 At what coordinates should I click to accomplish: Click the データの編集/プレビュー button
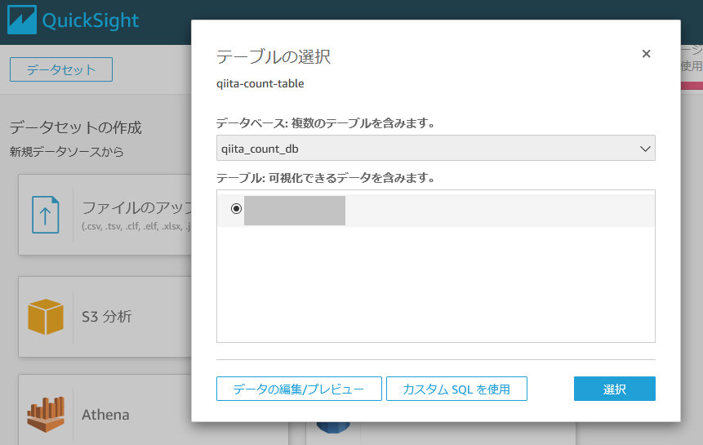(299, 389)
